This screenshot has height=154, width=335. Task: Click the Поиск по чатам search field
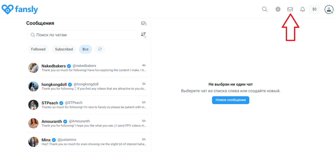pos(82,35)
